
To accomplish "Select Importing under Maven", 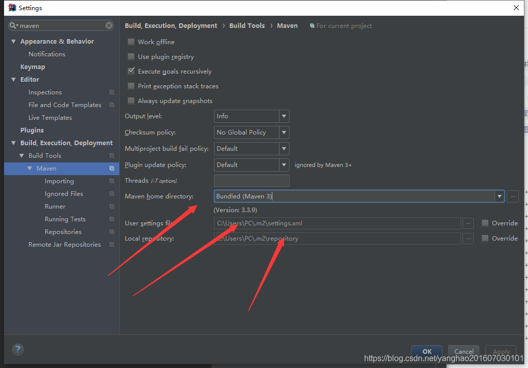I will point(59,181).
